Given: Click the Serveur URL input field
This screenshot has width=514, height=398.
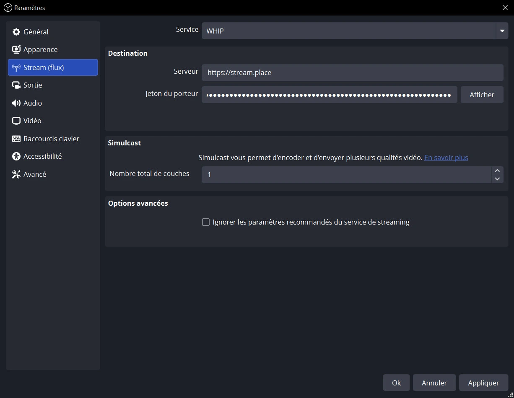Looking at the screenshot, I should click(352, 72).
